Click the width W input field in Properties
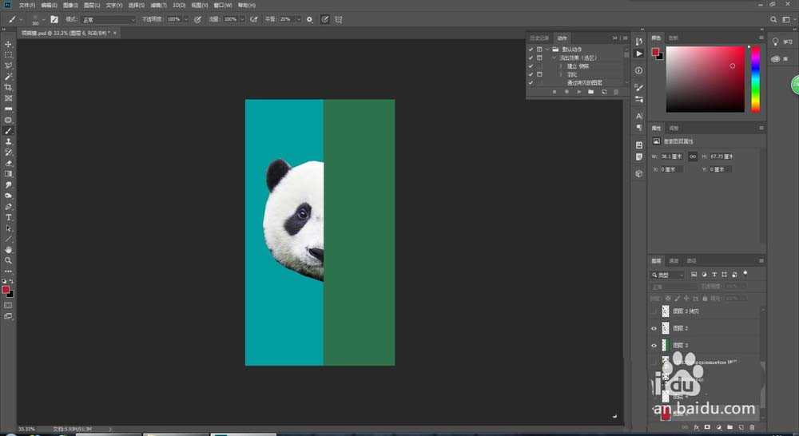 671,157
